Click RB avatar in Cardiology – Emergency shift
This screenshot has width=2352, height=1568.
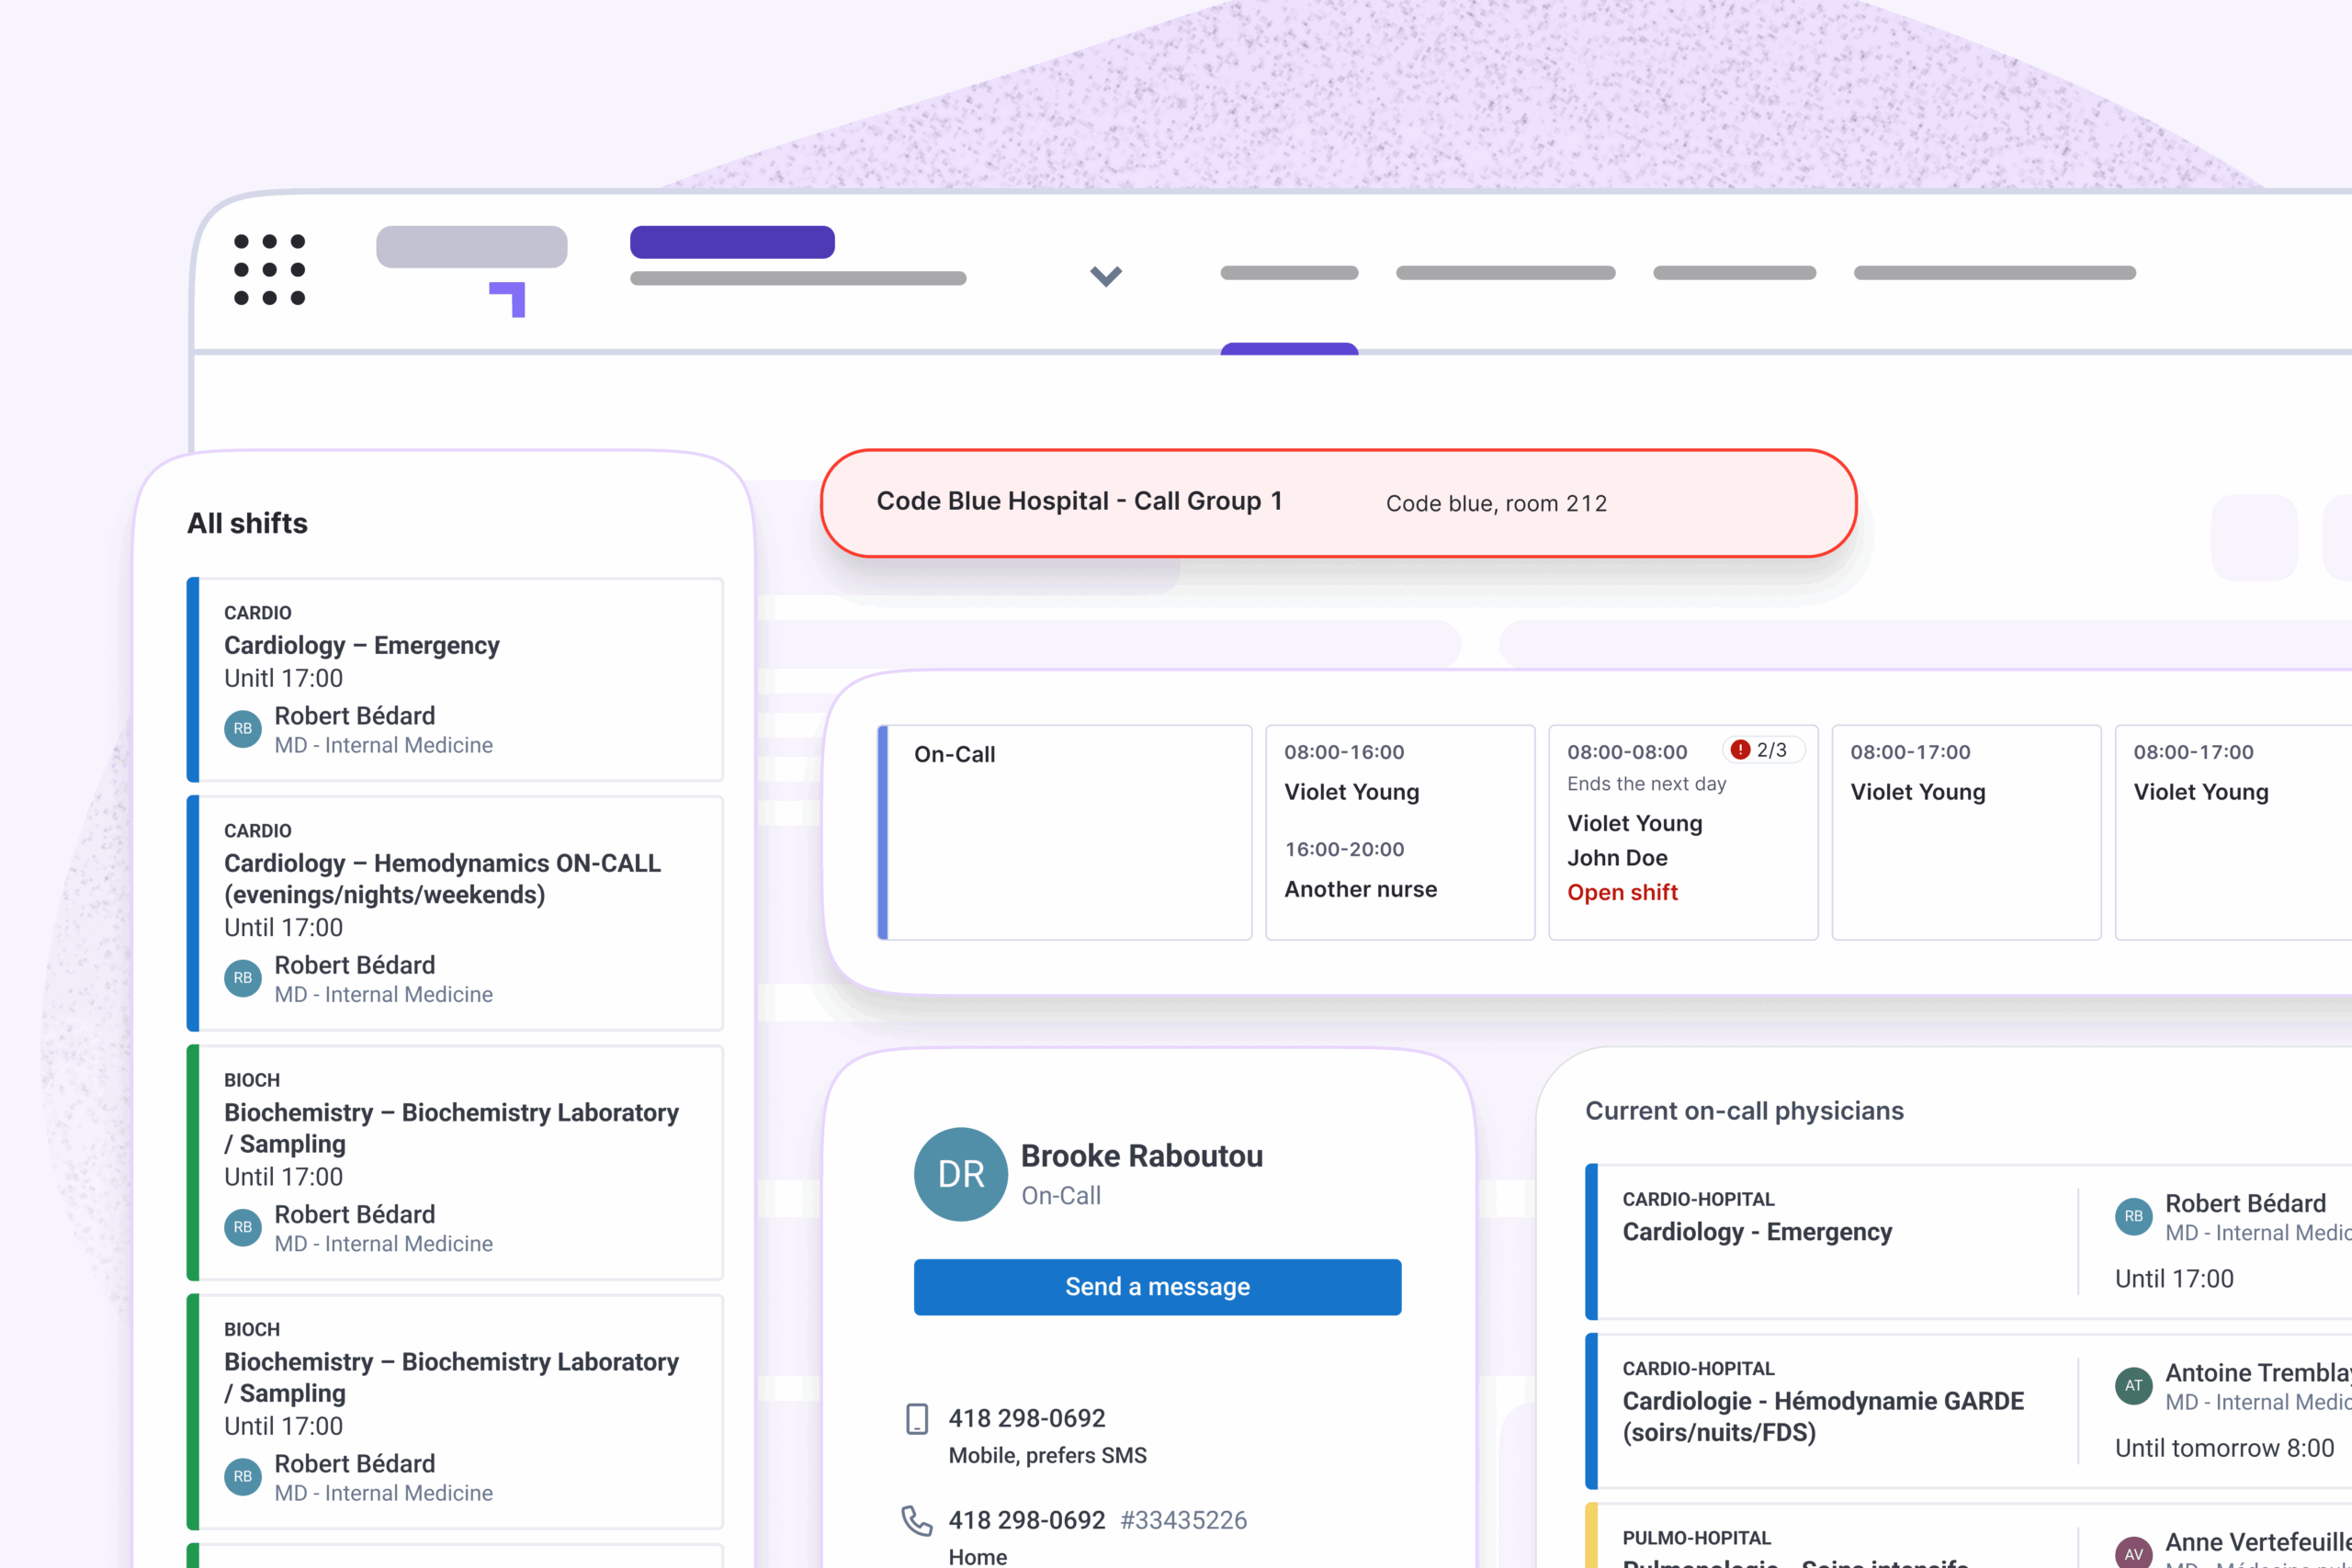click(243, 729)
